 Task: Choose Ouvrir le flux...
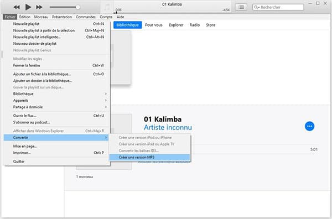click(x=57, y=116)
